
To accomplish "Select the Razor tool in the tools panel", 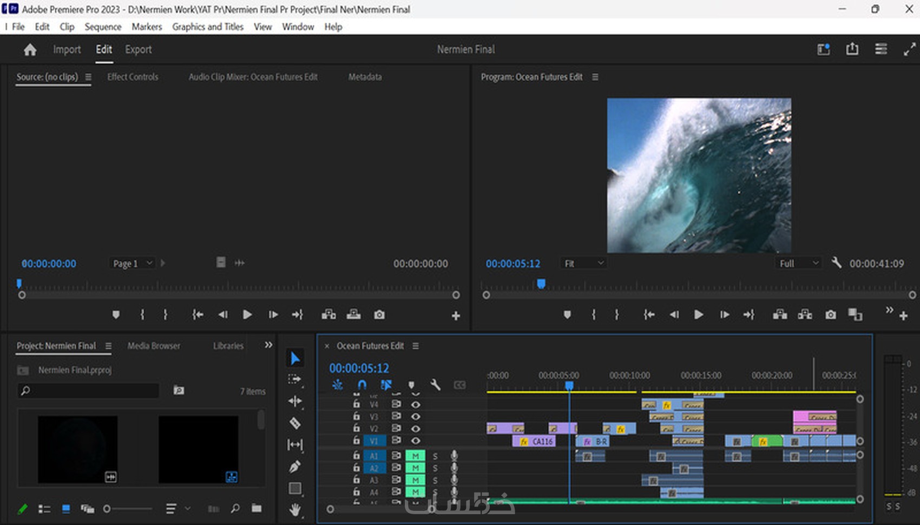I will [295, 423].
